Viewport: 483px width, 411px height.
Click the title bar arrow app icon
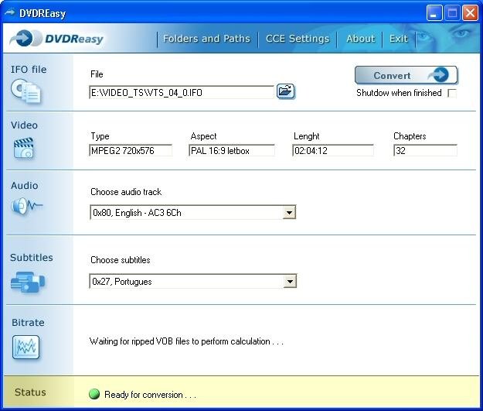coord(10,13)
